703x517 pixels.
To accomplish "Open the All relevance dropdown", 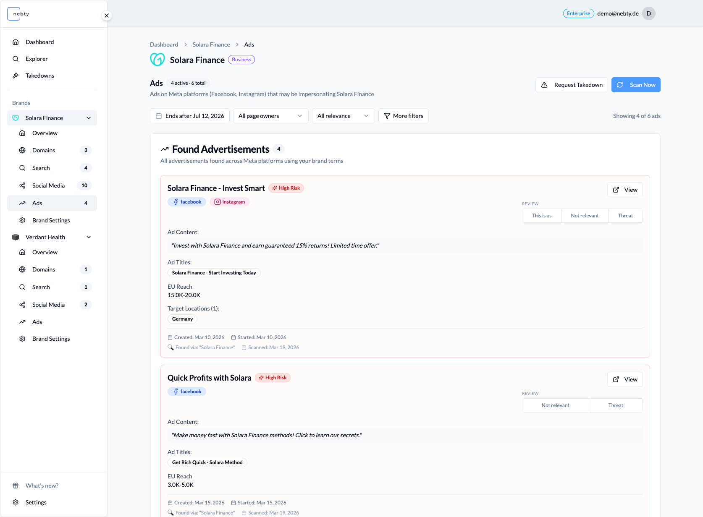I will [x=344, y=116].
